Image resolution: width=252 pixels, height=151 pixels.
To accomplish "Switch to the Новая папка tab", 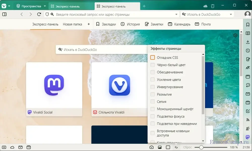I will pyautogui.click(x=72, y=24).
